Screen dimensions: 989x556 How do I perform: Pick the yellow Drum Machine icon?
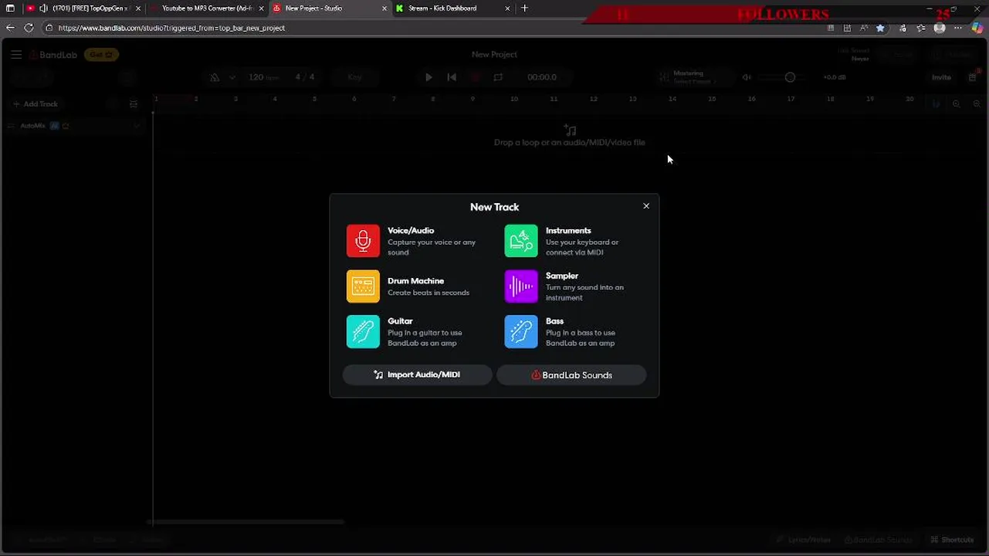click(363, 286)
